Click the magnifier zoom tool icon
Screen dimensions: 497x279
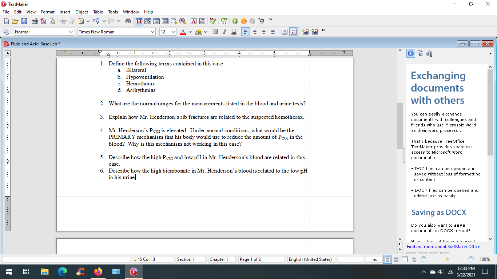point(174,21)
